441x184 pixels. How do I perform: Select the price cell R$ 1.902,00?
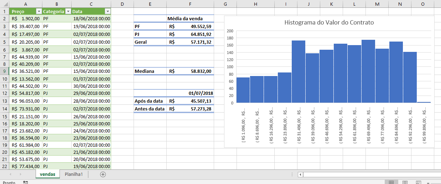tap(25, 19)
